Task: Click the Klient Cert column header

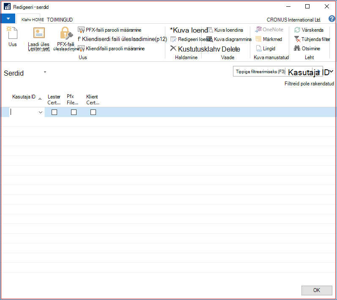Action: (93, 100)
